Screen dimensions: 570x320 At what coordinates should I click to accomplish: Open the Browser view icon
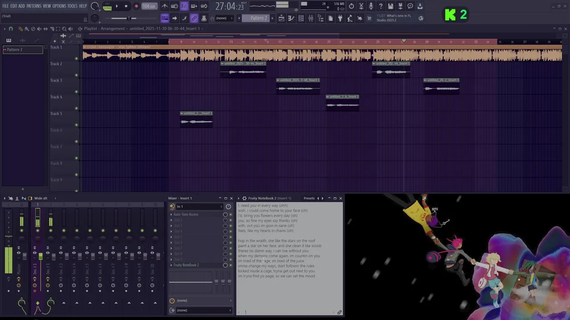tap(321, 18)
